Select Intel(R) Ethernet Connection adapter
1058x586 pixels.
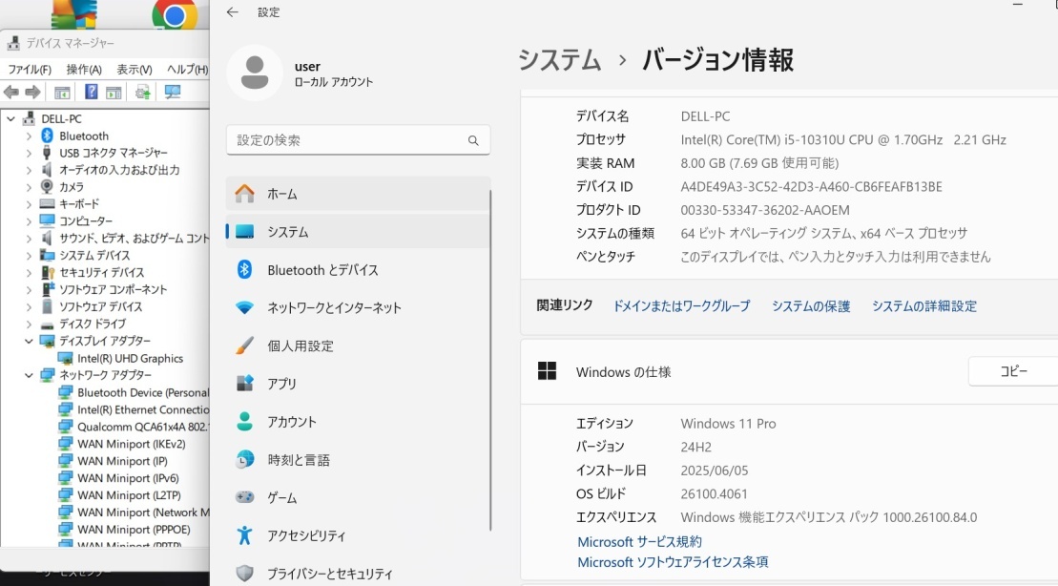(x=142, y=409)
